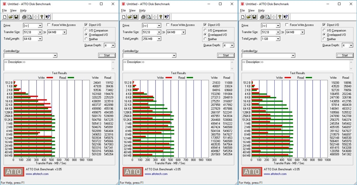Viewport: 357px width, 185px height.
Task: Click Print Preview icon in 256 MB window
Action: (x=149, y=17)
